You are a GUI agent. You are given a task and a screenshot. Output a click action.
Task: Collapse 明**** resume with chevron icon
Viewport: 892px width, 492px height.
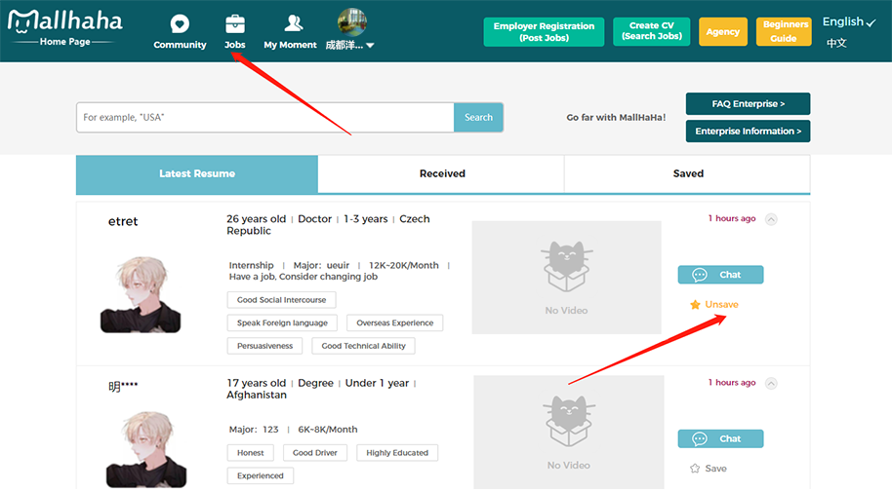point(771,384)
